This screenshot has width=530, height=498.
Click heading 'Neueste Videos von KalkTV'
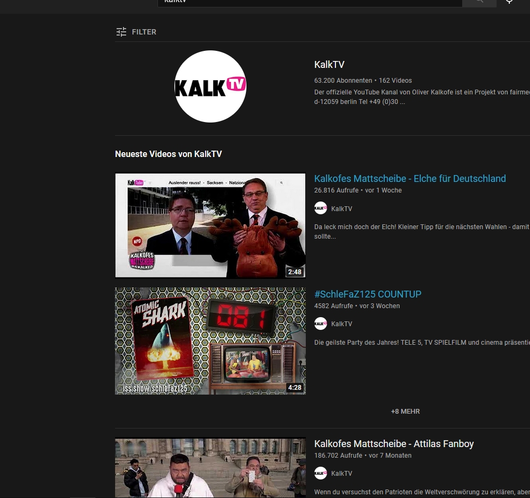pyautogui.click(x=169, y=154)
